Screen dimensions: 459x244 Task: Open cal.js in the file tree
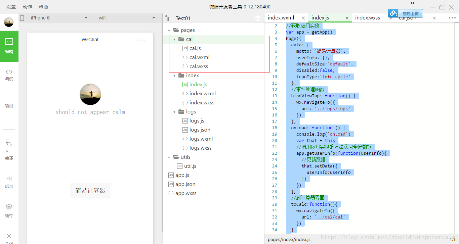click(195, 48)
